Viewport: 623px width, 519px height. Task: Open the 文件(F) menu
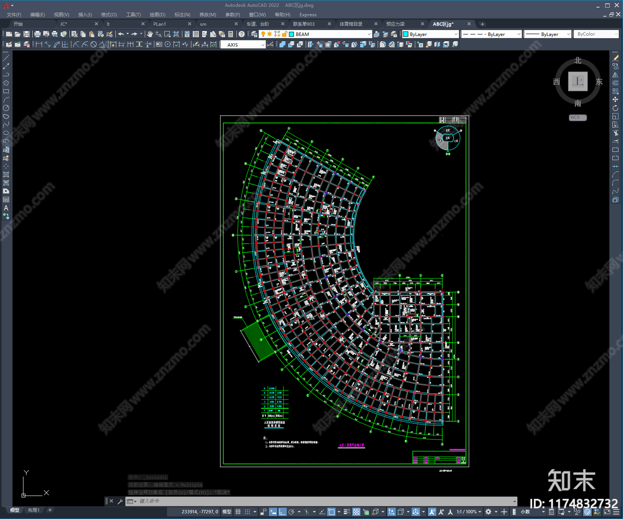tap(14, 15)
